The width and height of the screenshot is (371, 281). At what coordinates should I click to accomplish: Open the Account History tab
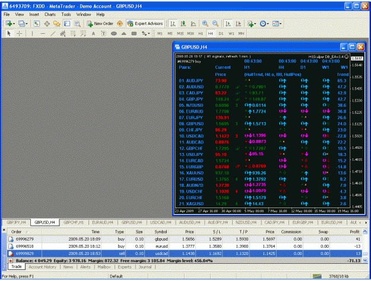(42, 267)
